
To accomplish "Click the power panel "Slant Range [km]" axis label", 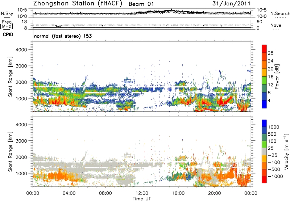I will 10,77.
